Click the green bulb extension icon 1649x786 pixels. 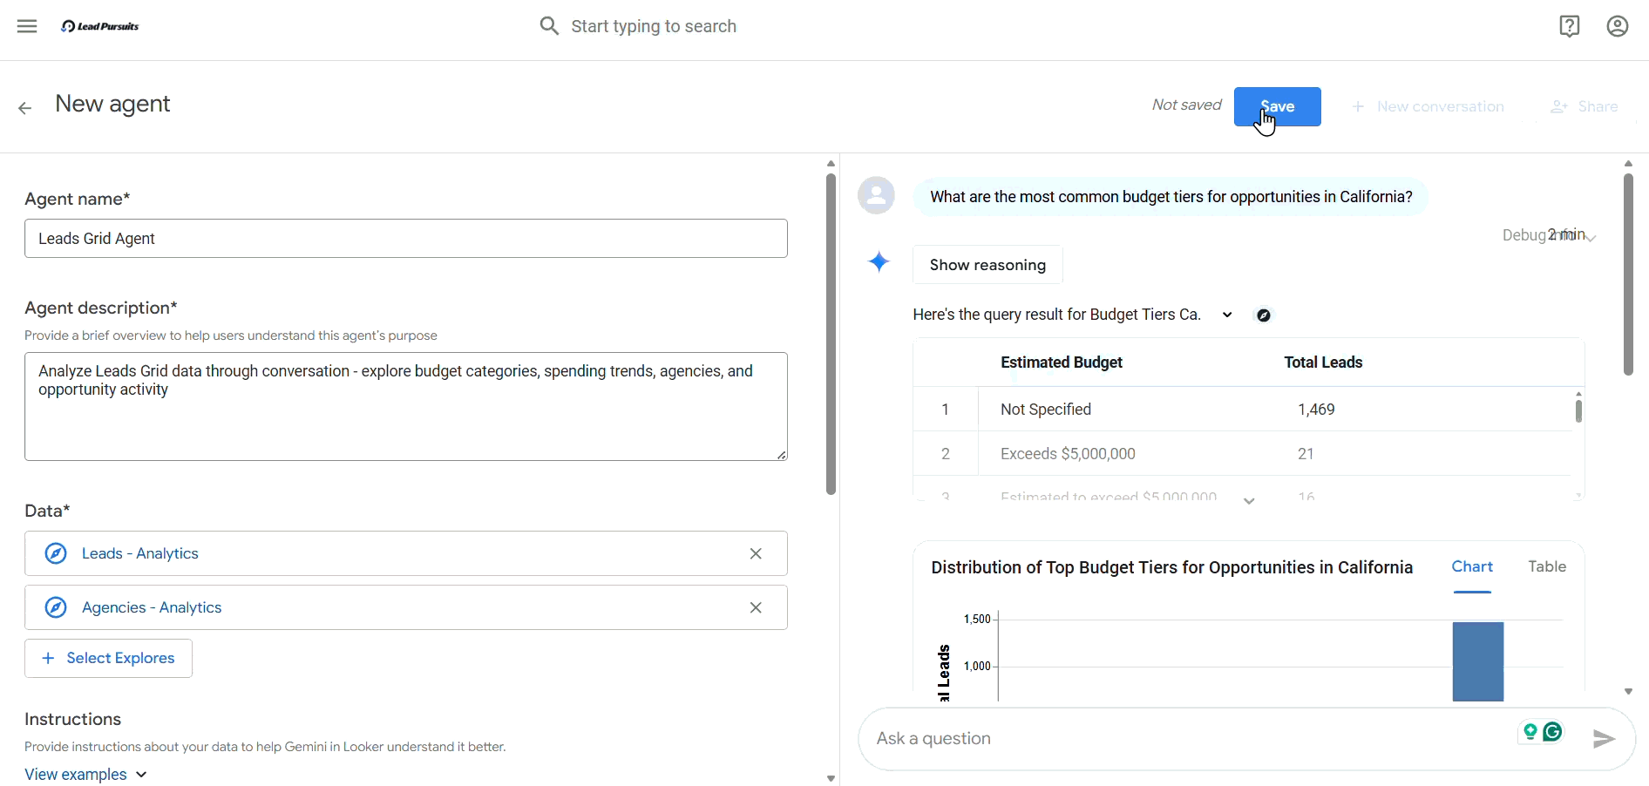click(x=1530, y=732)
